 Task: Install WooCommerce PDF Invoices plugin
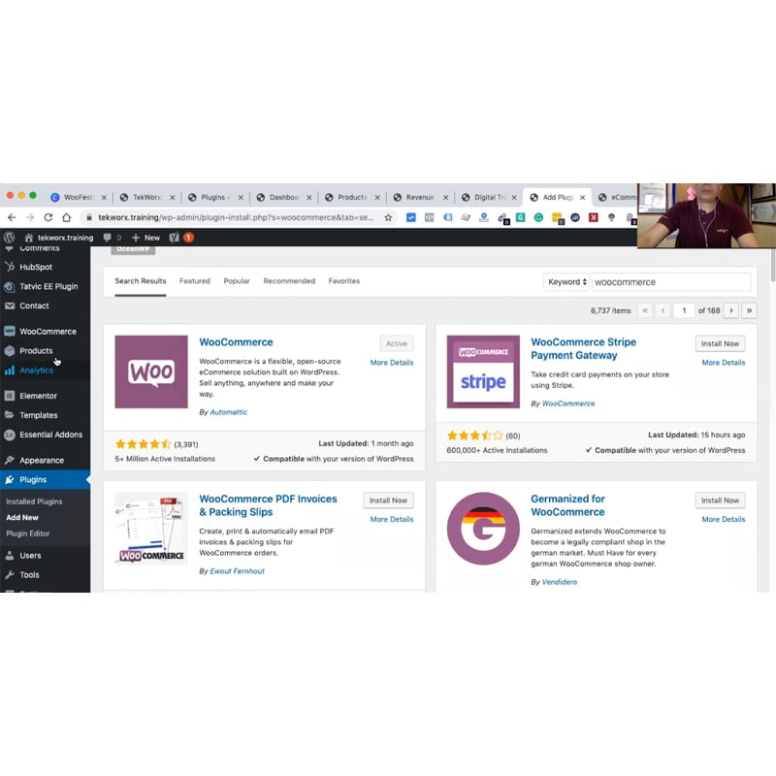coord(389,501)
